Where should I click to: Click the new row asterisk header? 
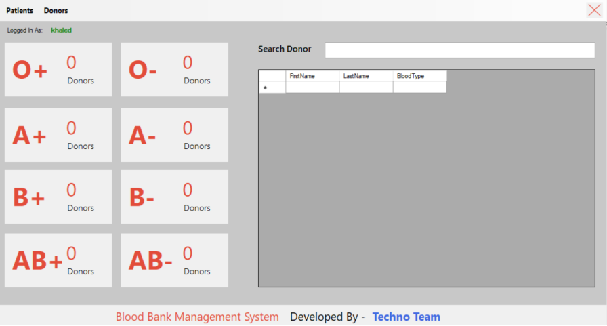[272, 87]
